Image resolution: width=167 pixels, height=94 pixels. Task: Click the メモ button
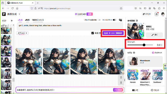pyautogui.click(x=135, y=90)
